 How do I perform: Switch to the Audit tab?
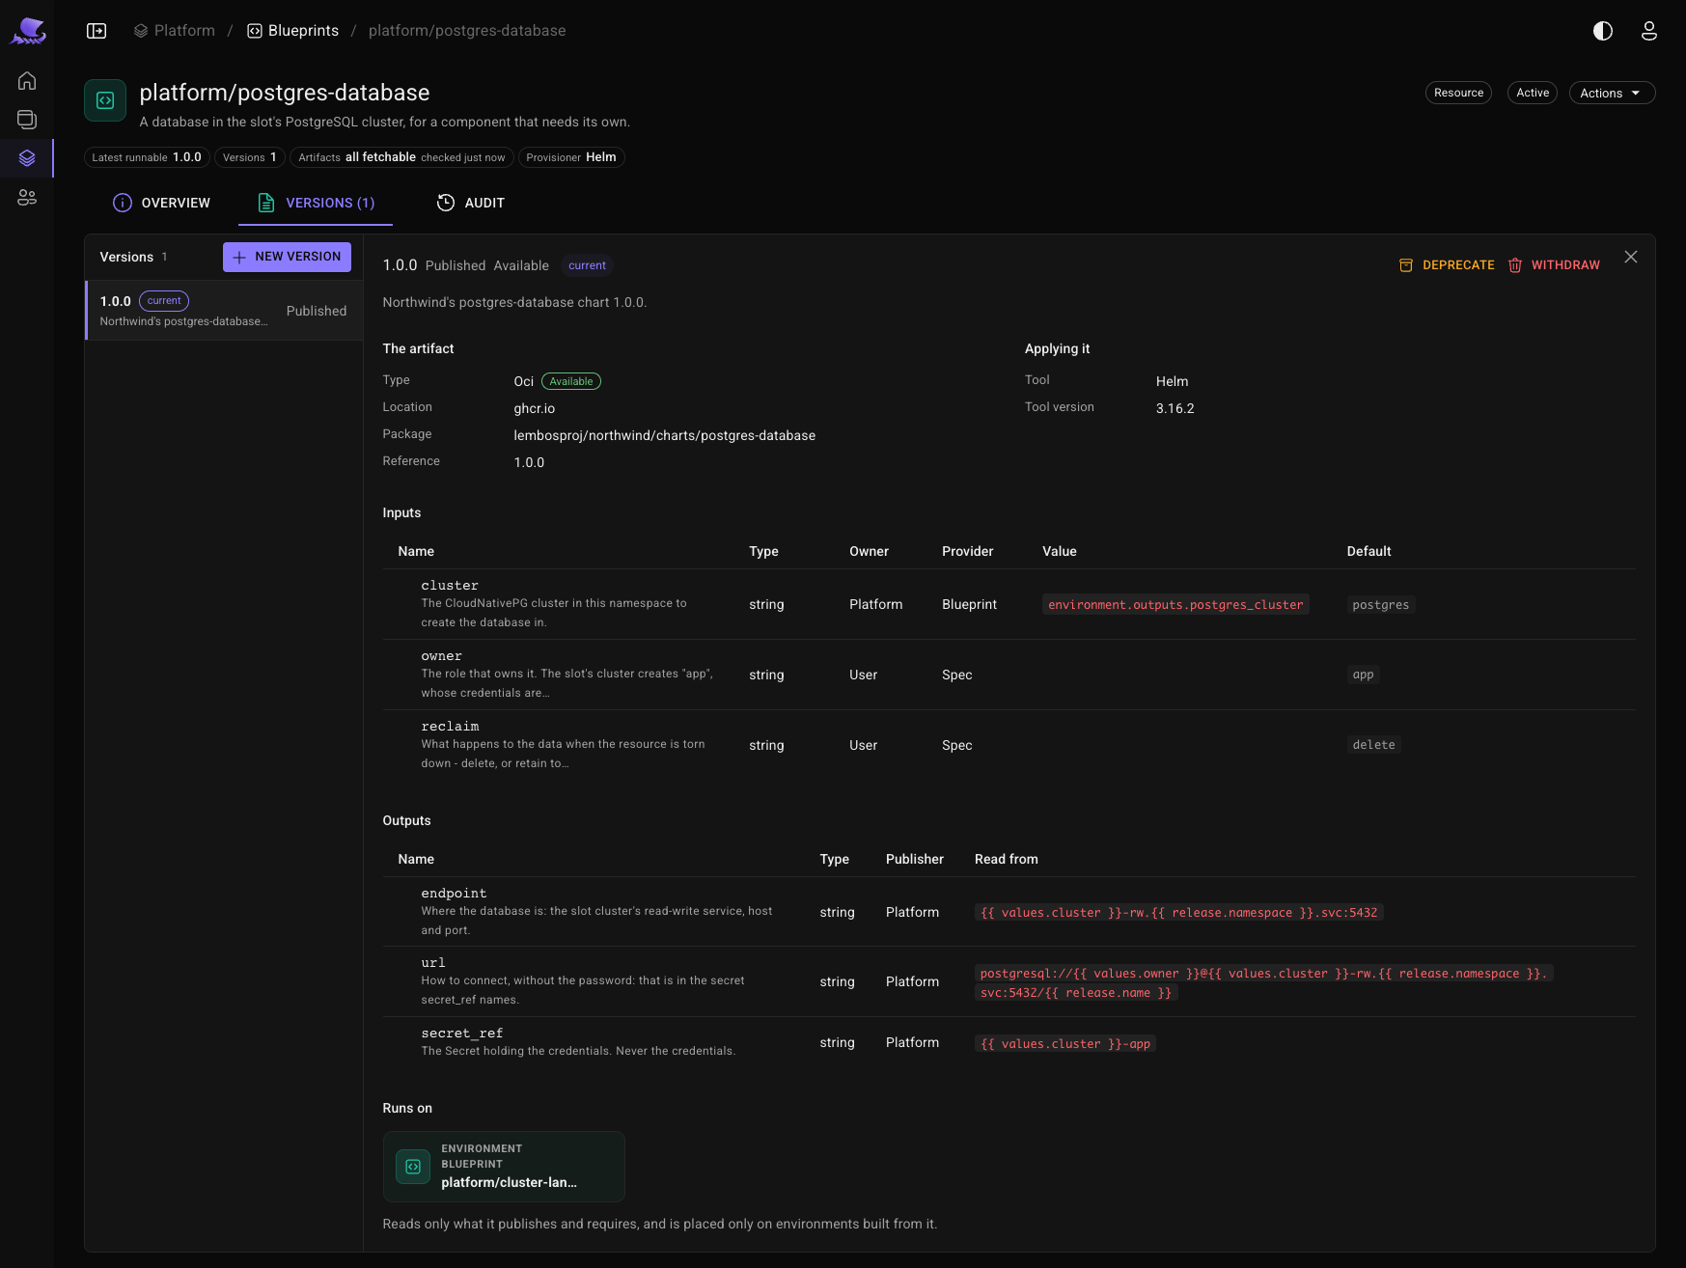coord(471,203)
